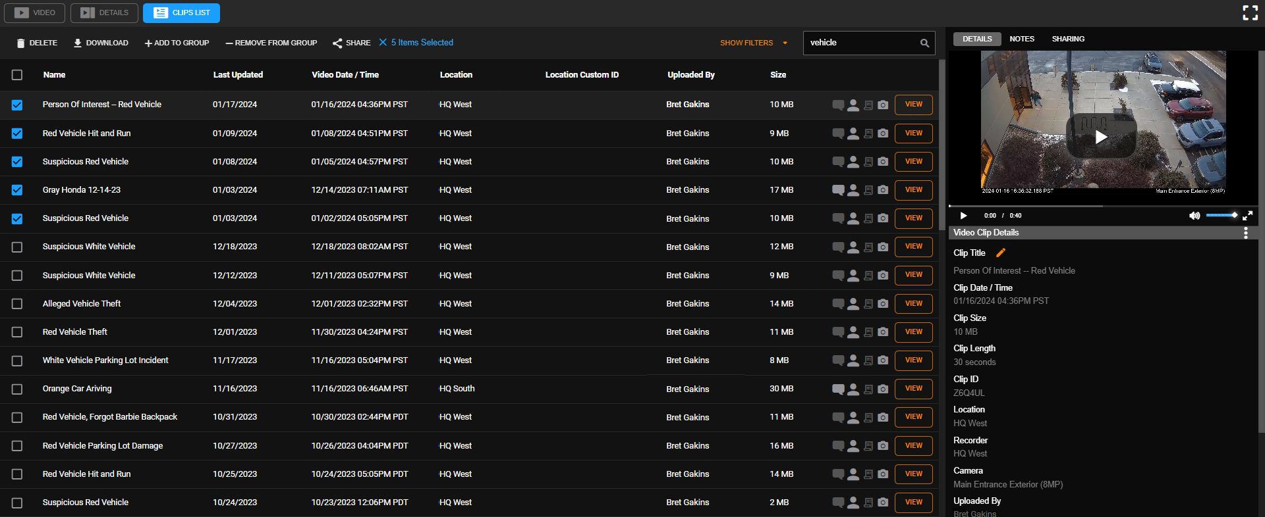Click the speech bubble icon in the 10/24/2023 Suspicious Red Vehicle row

tap(838, 503)
